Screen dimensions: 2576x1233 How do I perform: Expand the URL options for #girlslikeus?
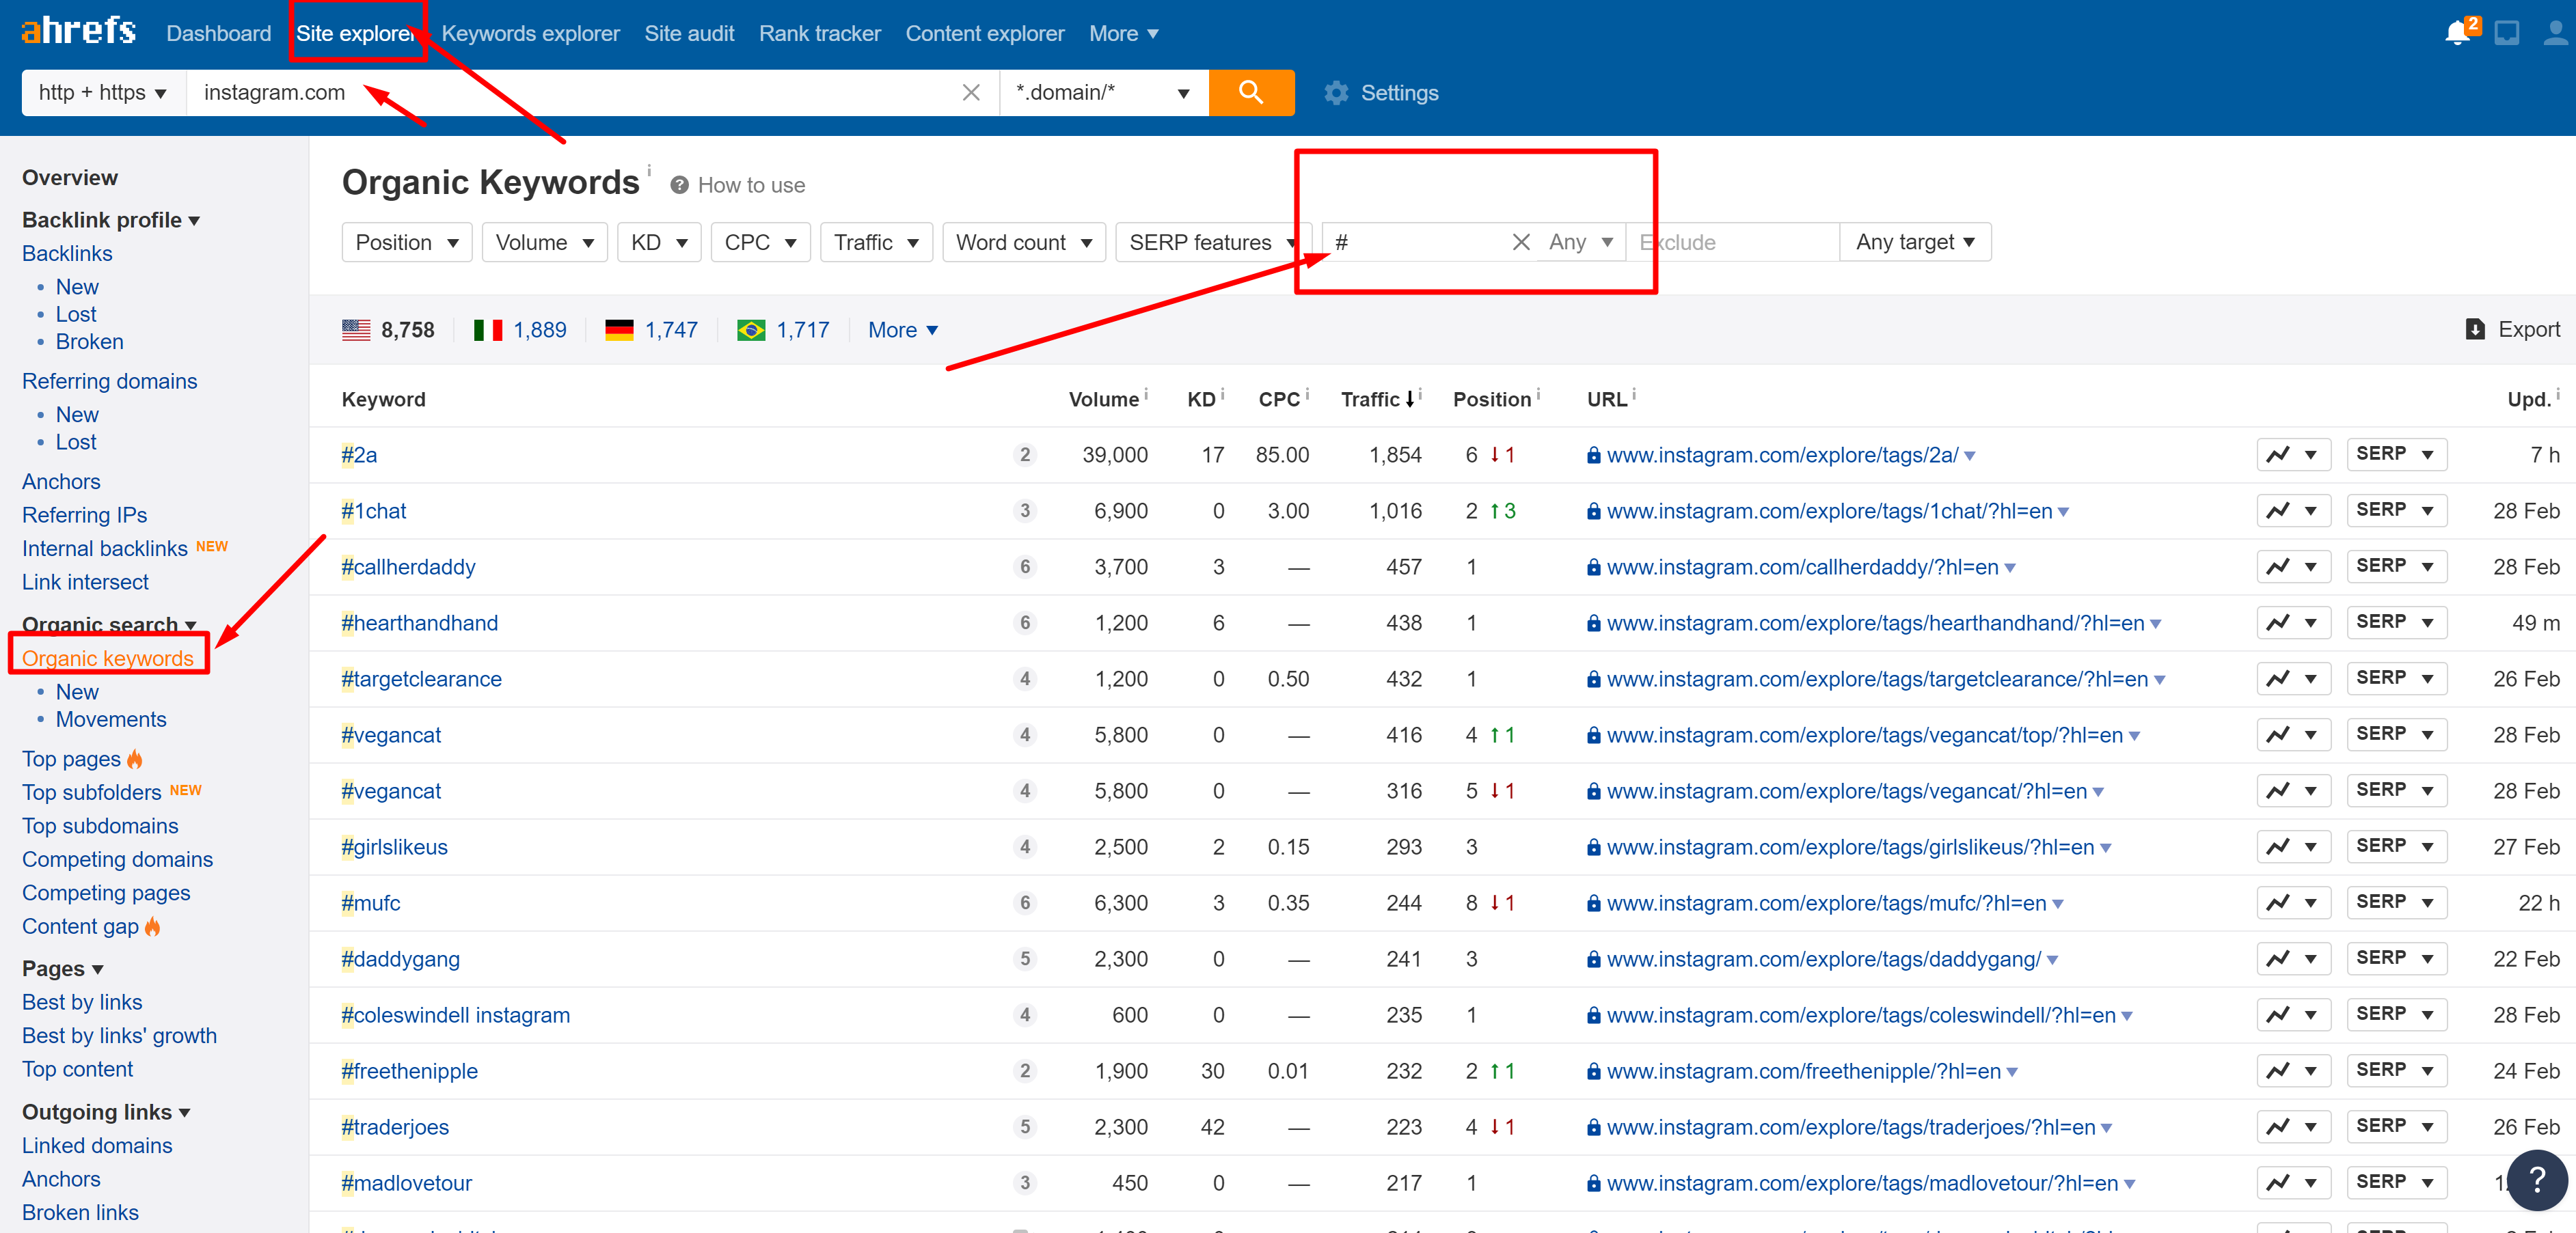point(2105,847)
